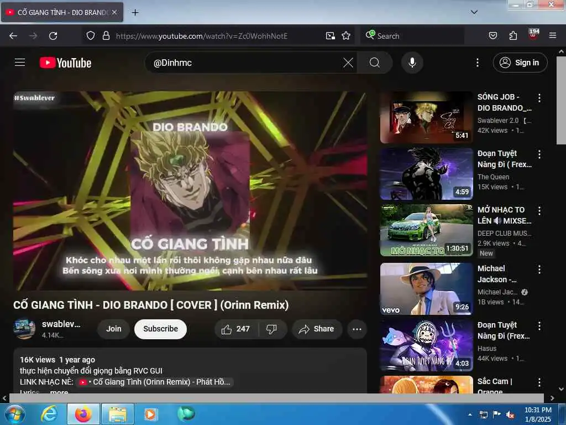Clear the @Dinhmc search text
Image resolution: width=566 pixels, height=425 pixels.
pos(348,63)
